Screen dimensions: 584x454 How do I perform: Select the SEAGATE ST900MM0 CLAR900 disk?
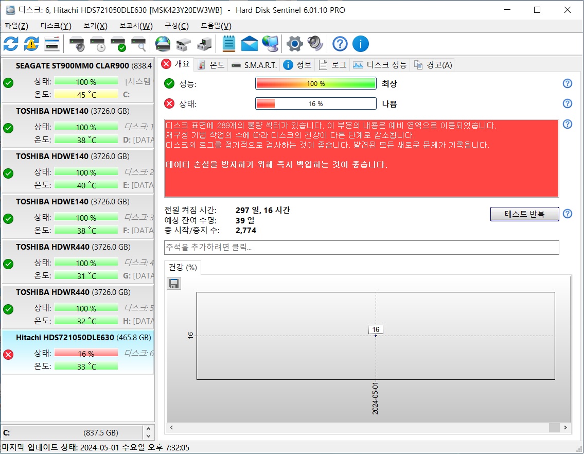[78, 80]
